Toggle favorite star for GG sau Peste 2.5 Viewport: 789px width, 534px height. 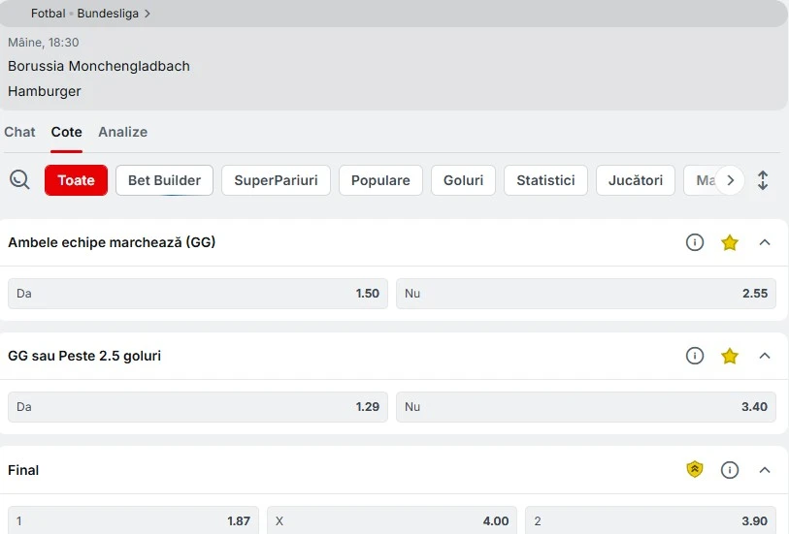[x=729, y=356]
